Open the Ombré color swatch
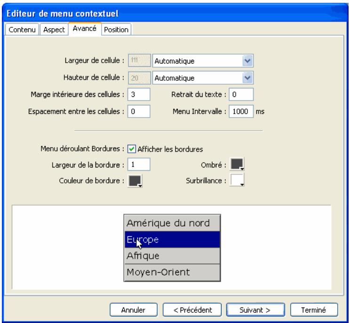Viewport: 349px width, 323px height. pyautogui.click(x=237, y=164)
